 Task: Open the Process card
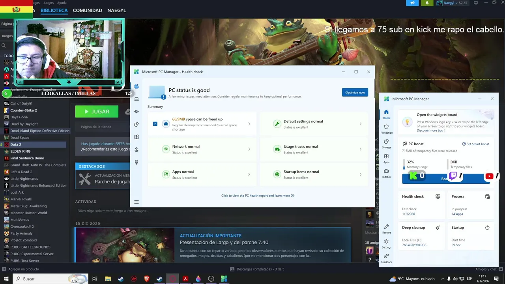pyautogui.click(x=470, y=205)
